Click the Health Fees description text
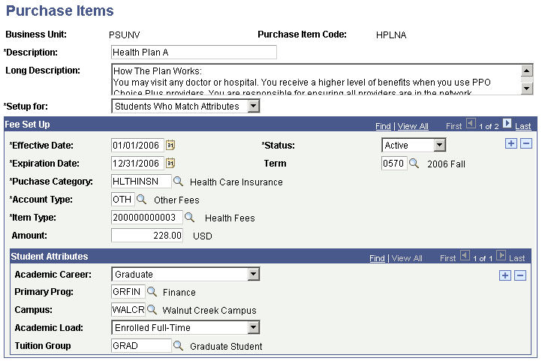Image resolution: width=542 pixels, height=361 pixels. pos(230,218)
